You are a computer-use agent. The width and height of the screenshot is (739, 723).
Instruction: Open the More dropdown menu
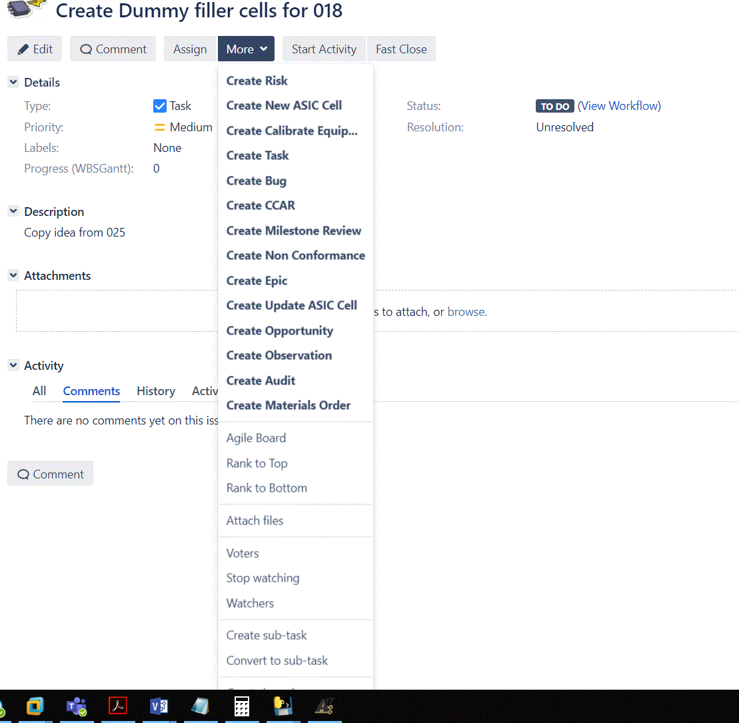[246, 49]
